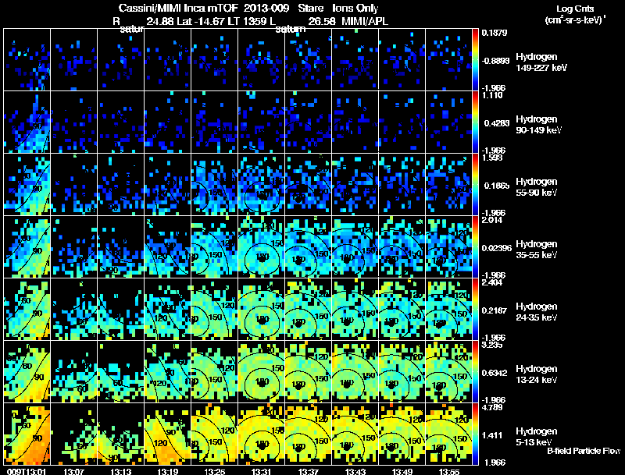The height and width of the screenshot is (475, 625).
Task: Click the 13:07 Hydrogen 149-227 keV panel
Action: point(73,59)
